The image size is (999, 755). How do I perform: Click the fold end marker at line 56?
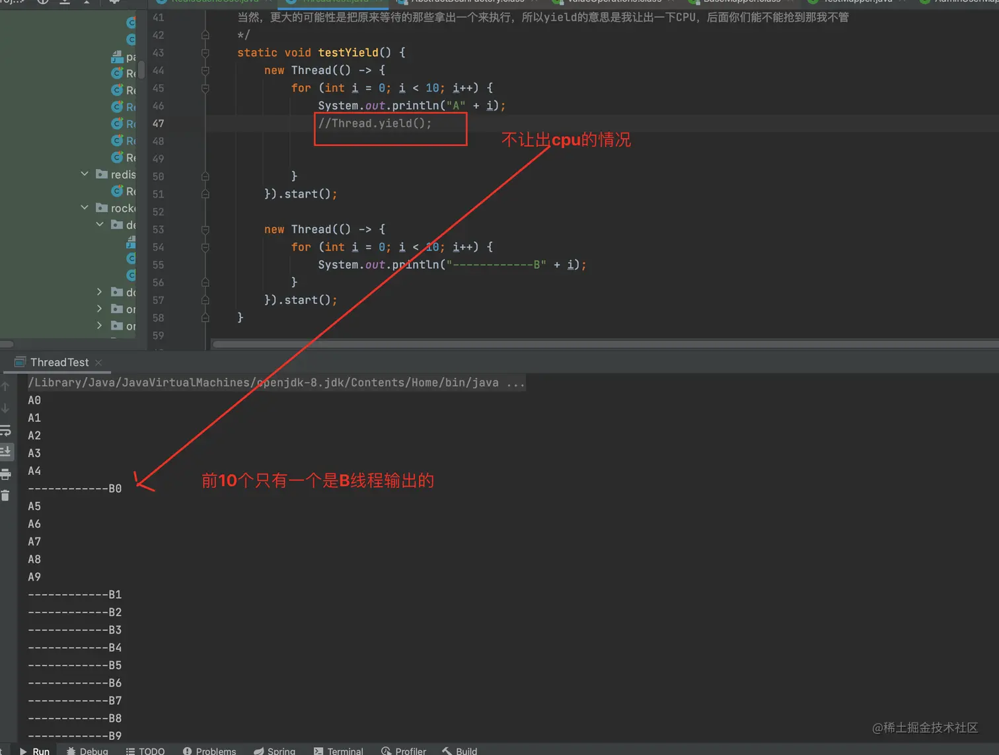pos(205,283)
